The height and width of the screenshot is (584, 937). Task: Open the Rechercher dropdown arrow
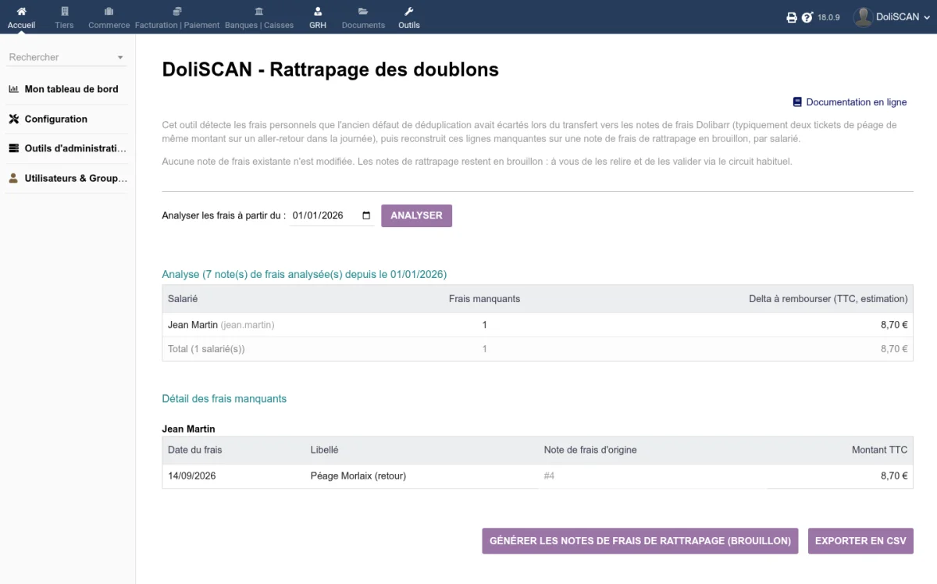tap(120, 58)
